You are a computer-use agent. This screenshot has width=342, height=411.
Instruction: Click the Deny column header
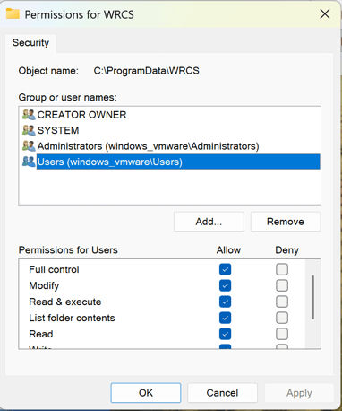(x=286, y=249)
